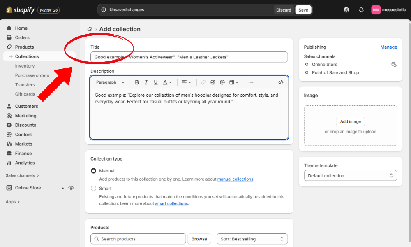Image resolution: width=411 pixels, height=247 pixels.
Task: Switch description editor to HTML view
Action: (x=281, y=82)
